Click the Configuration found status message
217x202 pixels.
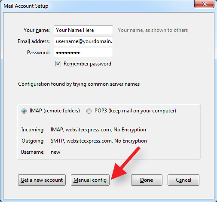pyautogui.click(x=79, y=84)
